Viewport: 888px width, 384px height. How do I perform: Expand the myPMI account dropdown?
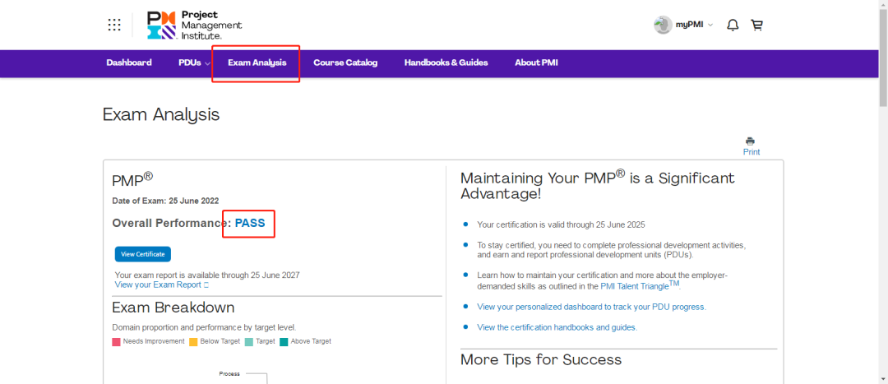pos(710,25)
